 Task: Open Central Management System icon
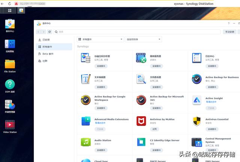tap(196, 142)
